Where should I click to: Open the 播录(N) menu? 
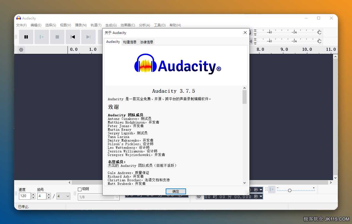[81, 25]
